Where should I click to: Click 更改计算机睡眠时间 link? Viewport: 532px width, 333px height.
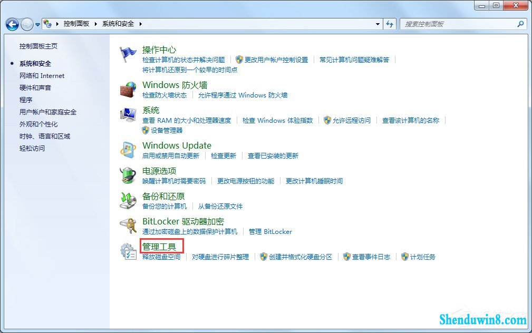click(314, 181)
